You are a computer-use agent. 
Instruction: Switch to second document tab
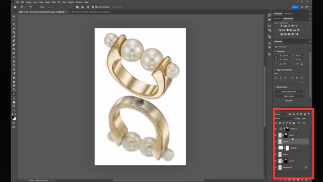coord(91,12)
